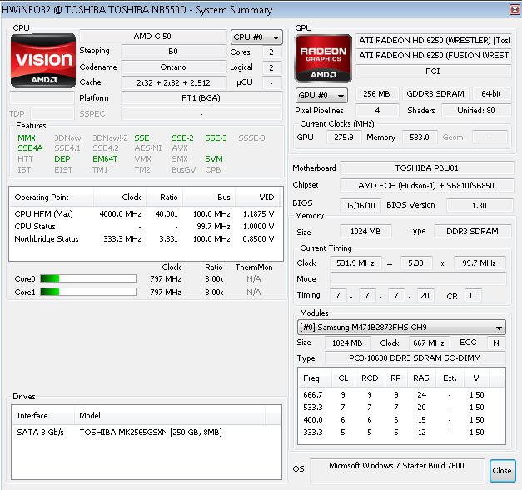This screenshot has width=522, height=490.
Task: Click the FT1 (BGA) platform field
Action: 201,98
